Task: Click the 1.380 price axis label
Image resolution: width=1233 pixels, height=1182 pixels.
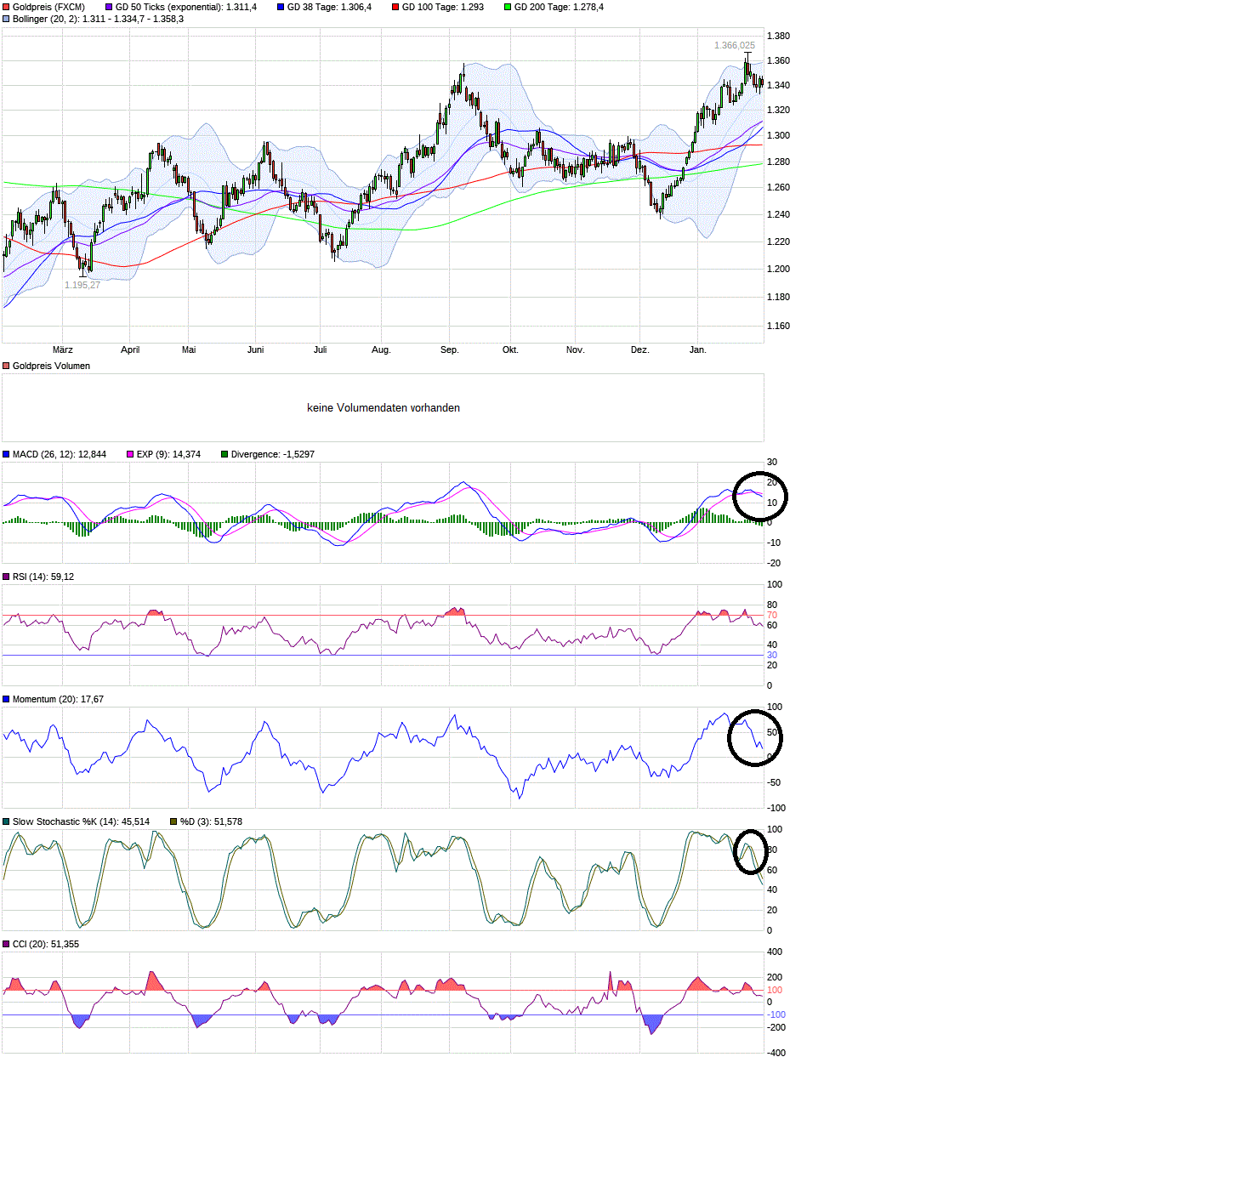Action: point(778,36)
